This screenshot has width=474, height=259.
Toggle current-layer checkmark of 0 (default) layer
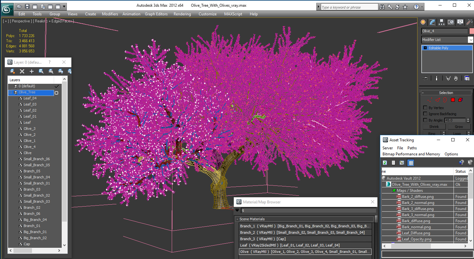(57, 86)
